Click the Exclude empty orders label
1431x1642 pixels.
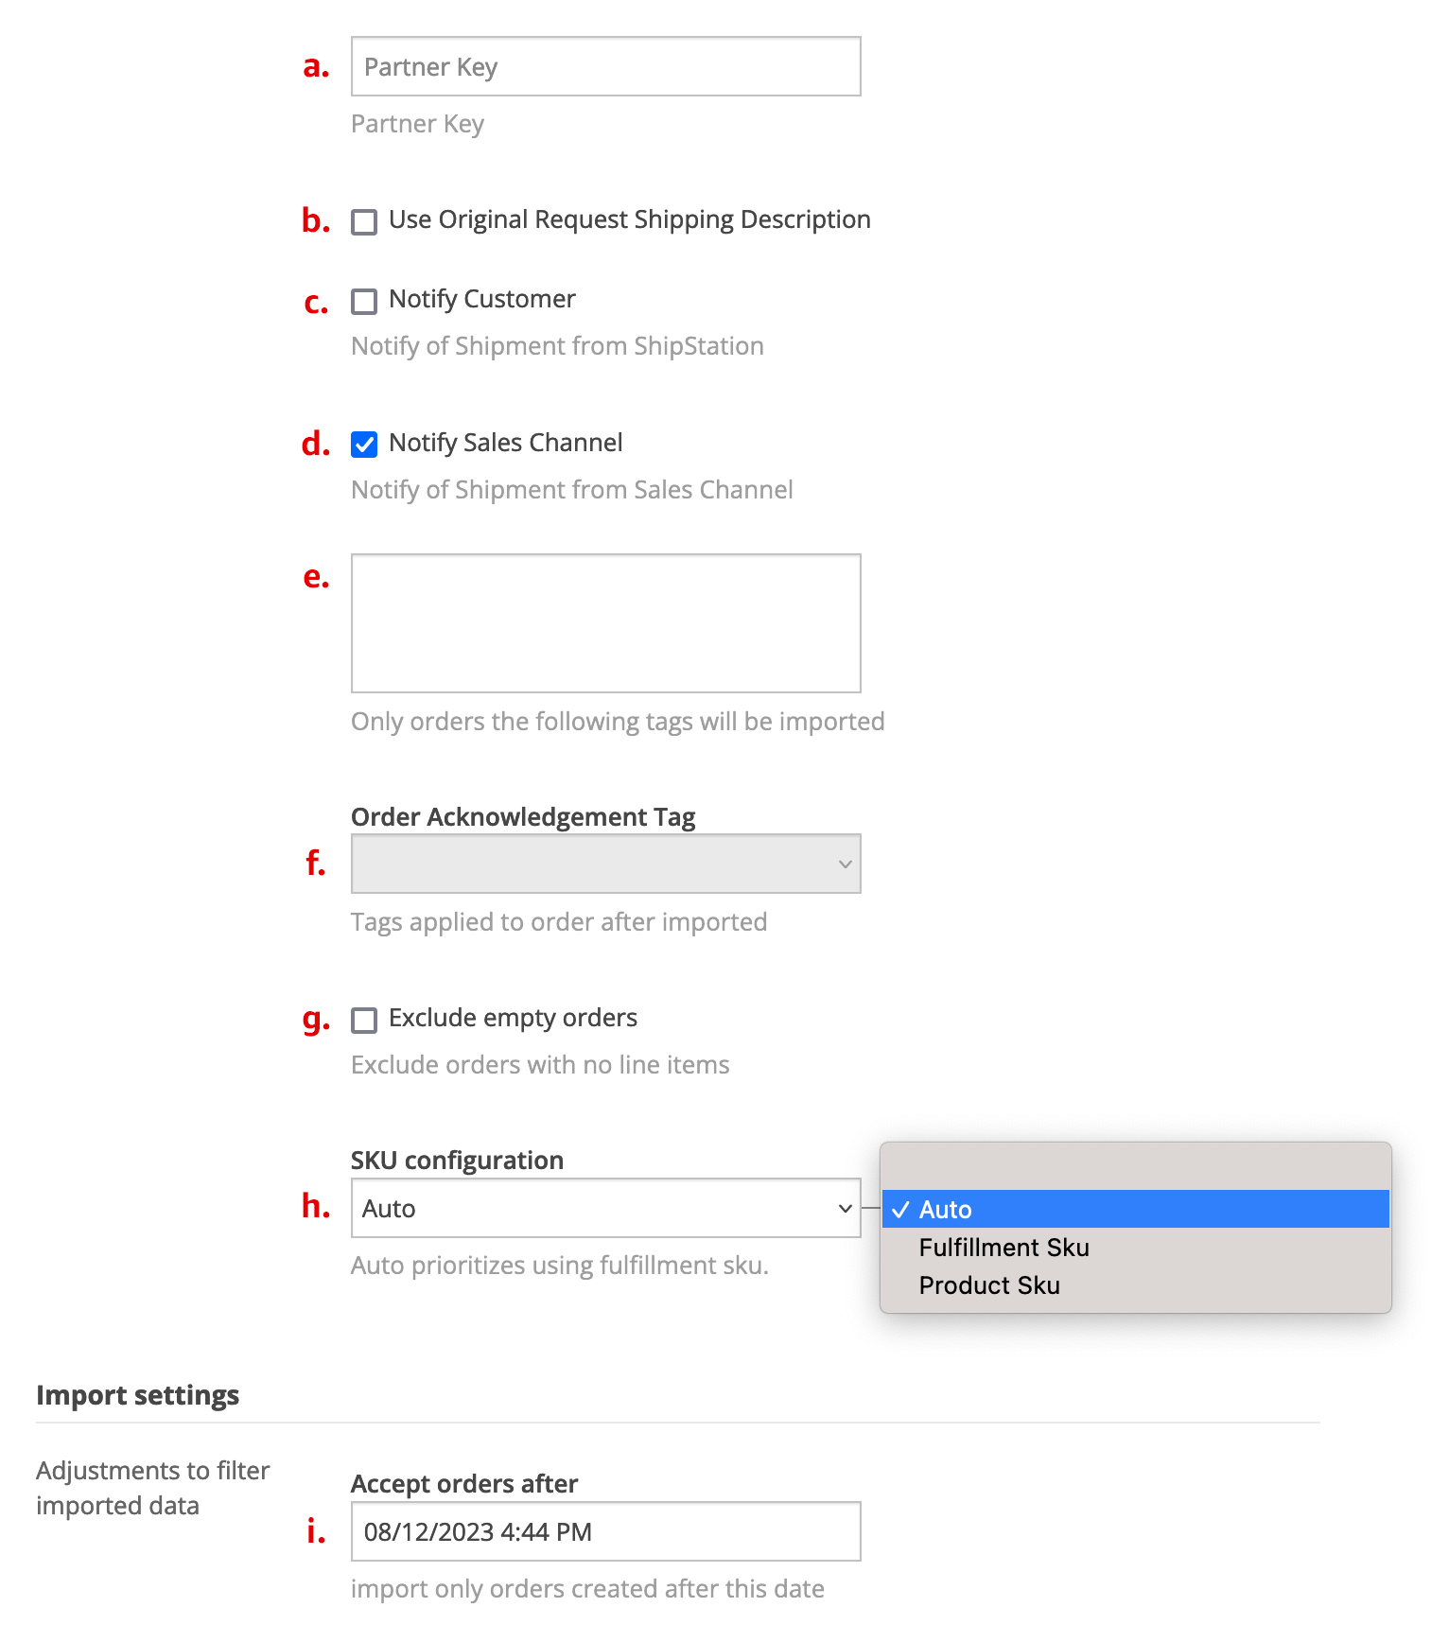coord(513,1018)
